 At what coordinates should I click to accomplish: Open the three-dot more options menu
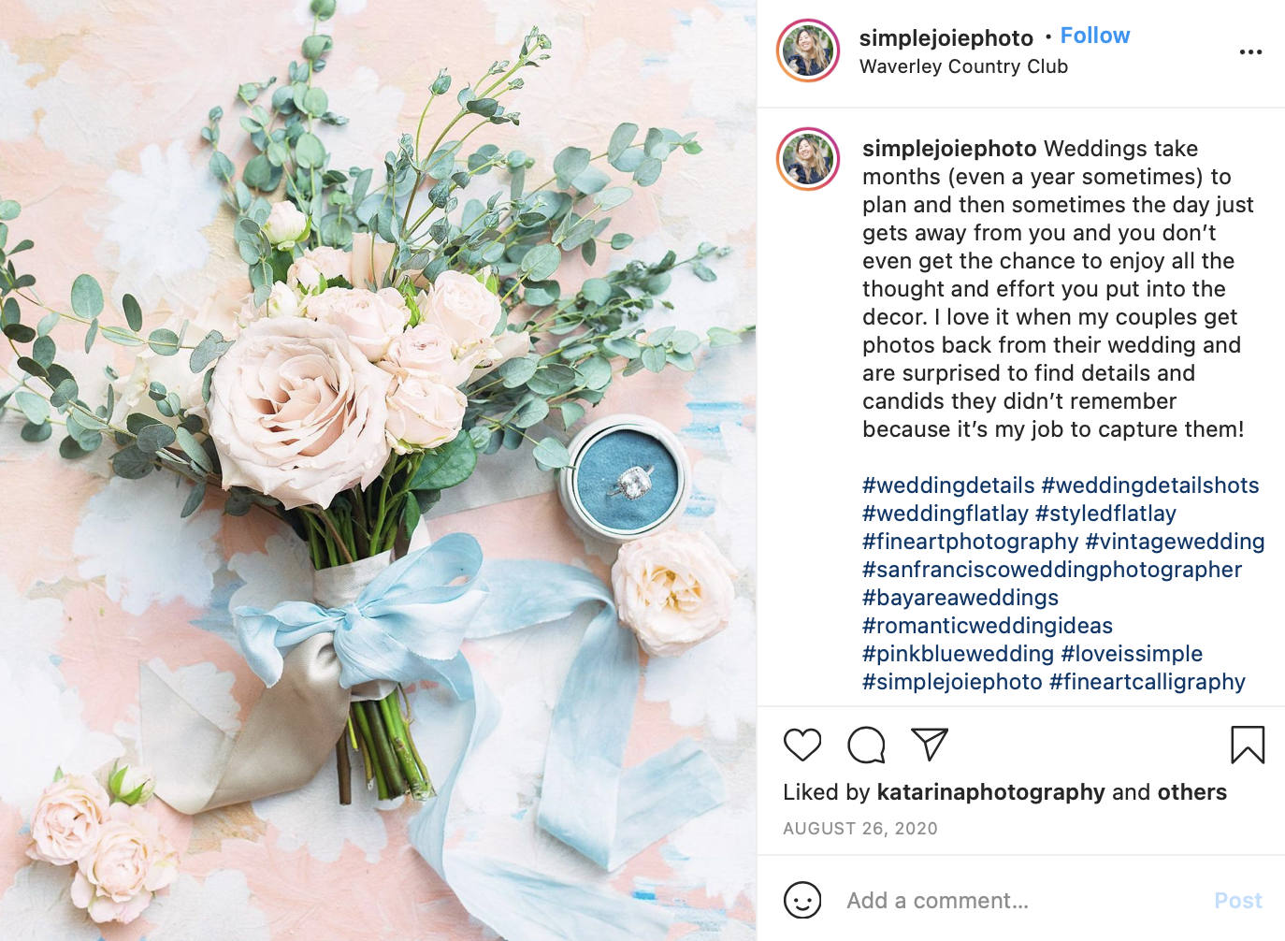click(1250, 52)
